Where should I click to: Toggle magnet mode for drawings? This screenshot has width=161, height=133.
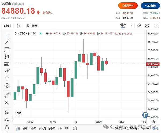click(7, 112)
